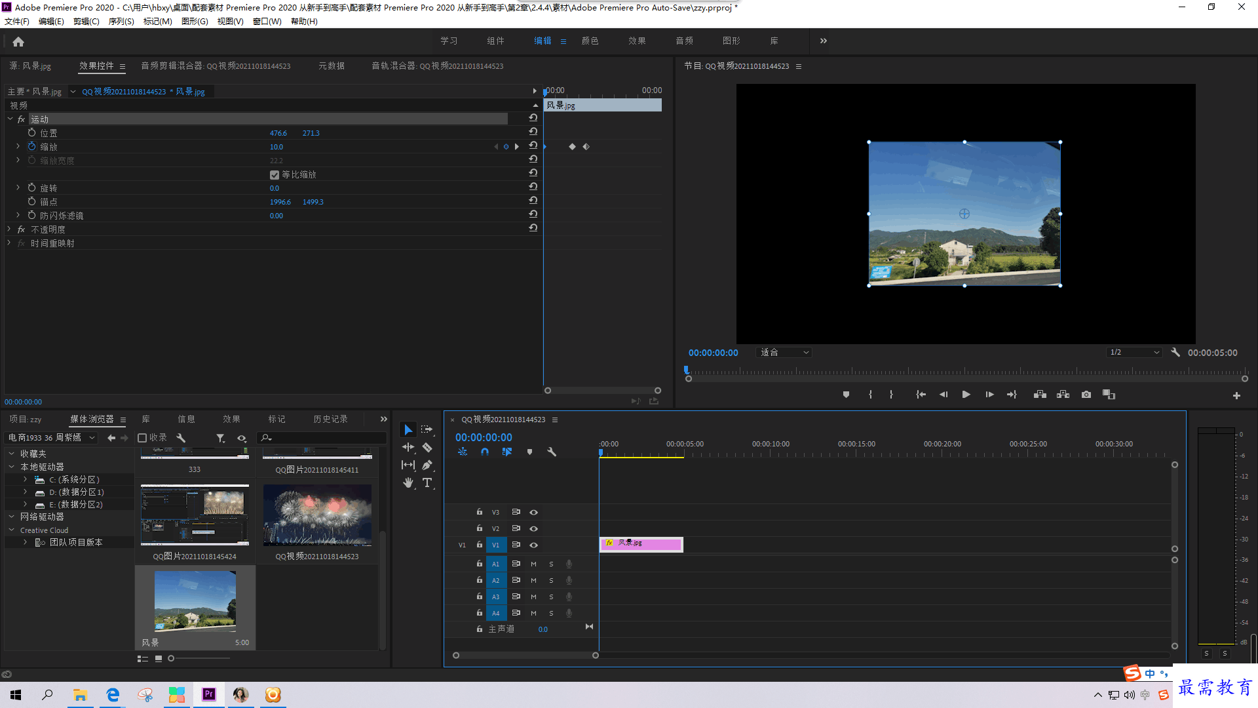This screenshot has height=708, width=1258.
Task: Open the media browser recent directories dropdown
Action: click(x=50, y=437)
